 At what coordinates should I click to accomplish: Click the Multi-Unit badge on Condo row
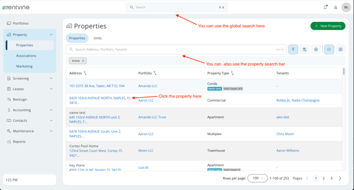(x=215, y=89)
